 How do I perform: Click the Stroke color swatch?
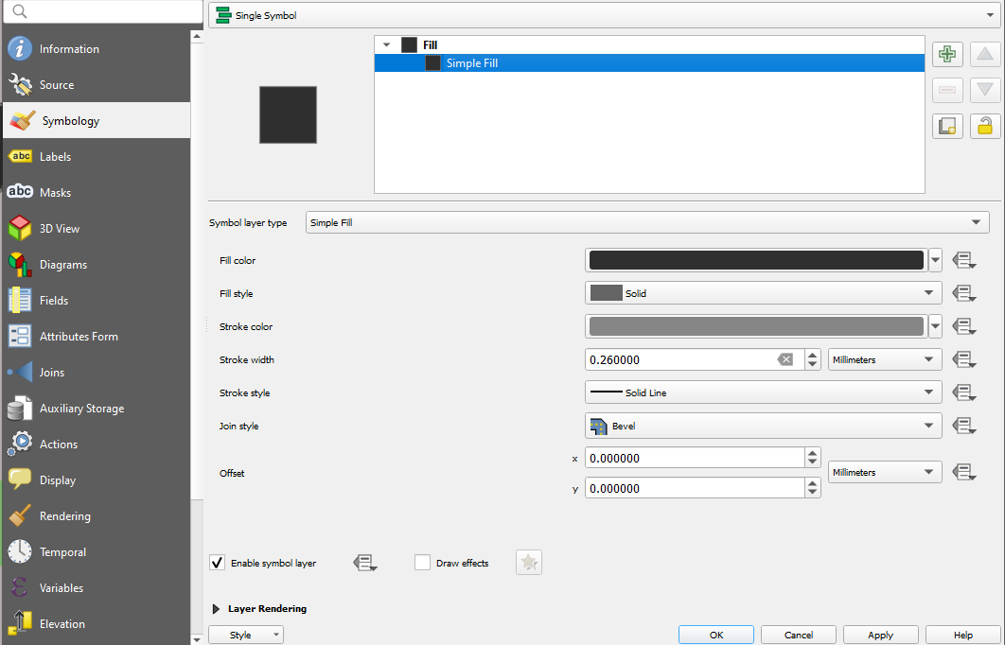pos(756,326)
